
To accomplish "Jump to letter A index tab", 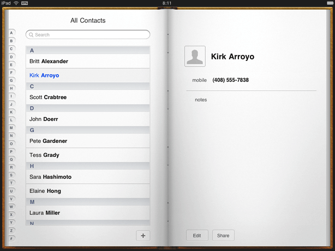I will tap(11, 33).
